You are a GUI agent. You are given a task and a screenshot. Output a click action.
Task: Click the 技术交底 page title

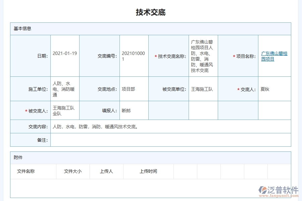pos(151,12)
